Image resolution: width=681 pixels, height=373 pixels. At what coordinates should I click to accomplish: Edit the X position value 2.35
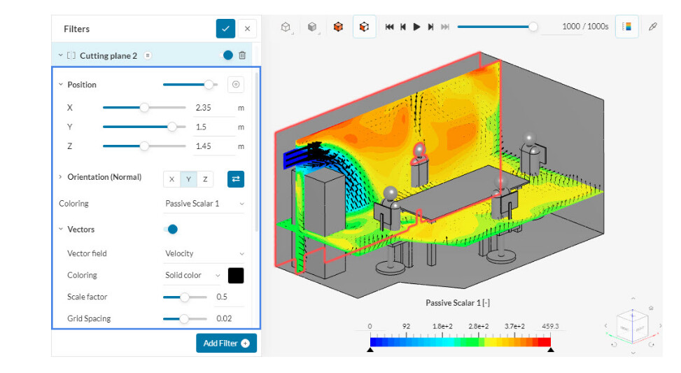click(213, 108)
